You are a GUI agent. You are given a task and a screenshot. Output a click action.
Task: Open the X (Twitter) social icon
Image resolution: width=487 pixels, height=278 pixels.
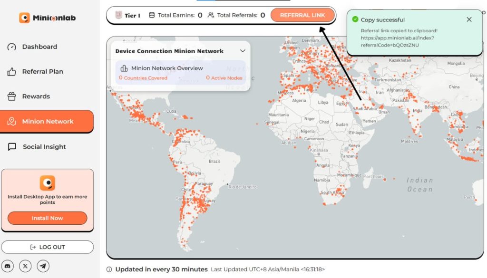click(25, 266)
